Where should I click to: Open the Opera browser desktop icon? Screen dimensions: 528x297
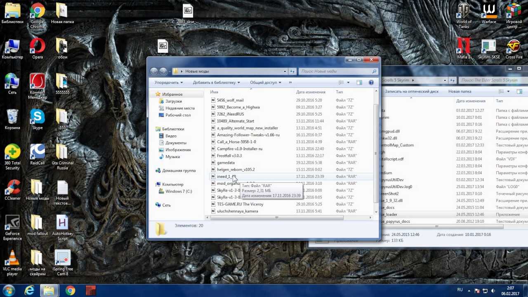(38, 49)
